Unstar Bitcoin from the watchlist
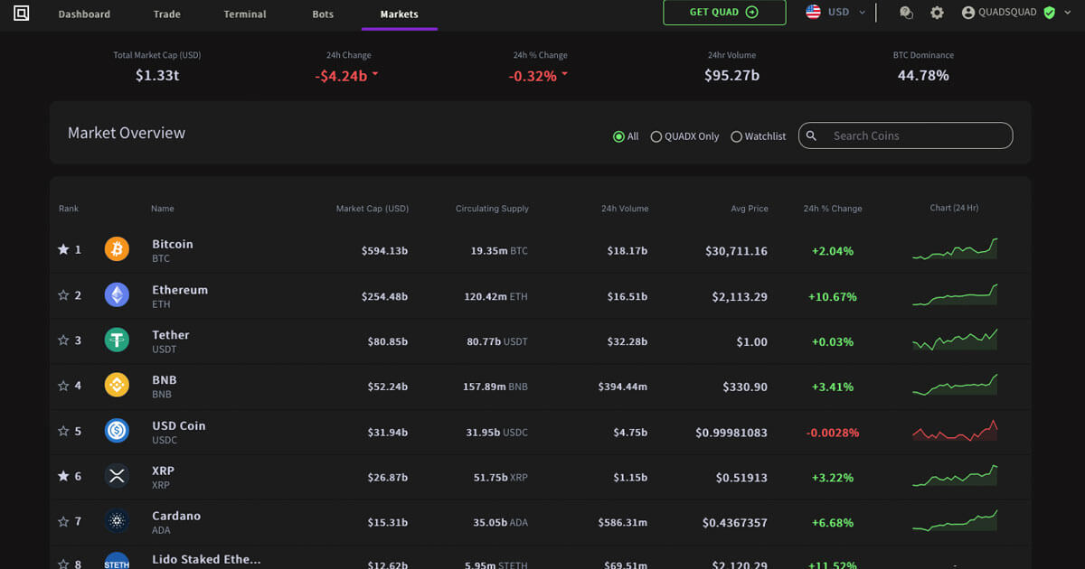This screenshot has width=1085, height=569. tap(63, 249)
